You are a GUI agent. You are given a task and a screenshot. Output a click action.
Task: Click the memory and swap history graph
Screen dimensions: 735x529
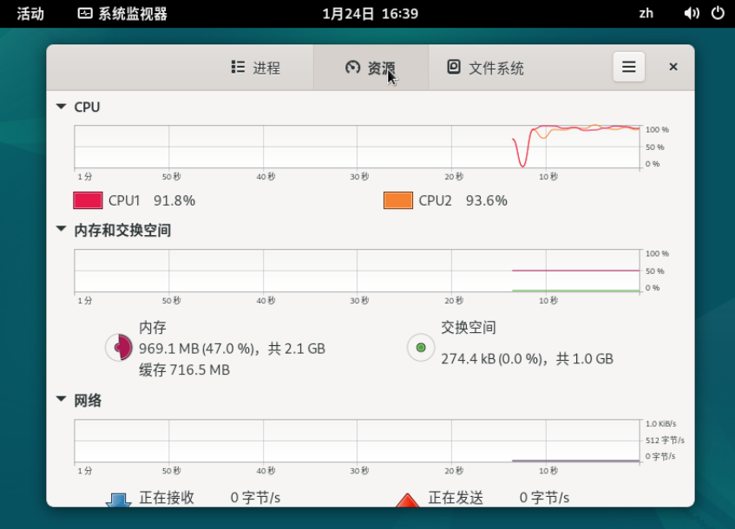pyautogui.click(x=358, y=271)
